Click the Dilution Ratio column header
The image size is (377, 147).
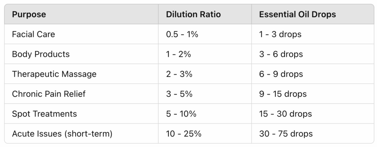coord(193,15)
